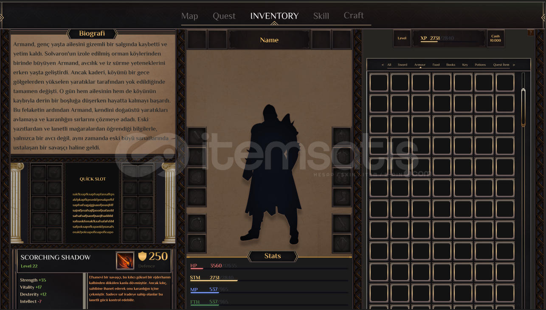This screenshot has height=310, width=546.
Task: Filter inventory by Sword
Action: 402,65
